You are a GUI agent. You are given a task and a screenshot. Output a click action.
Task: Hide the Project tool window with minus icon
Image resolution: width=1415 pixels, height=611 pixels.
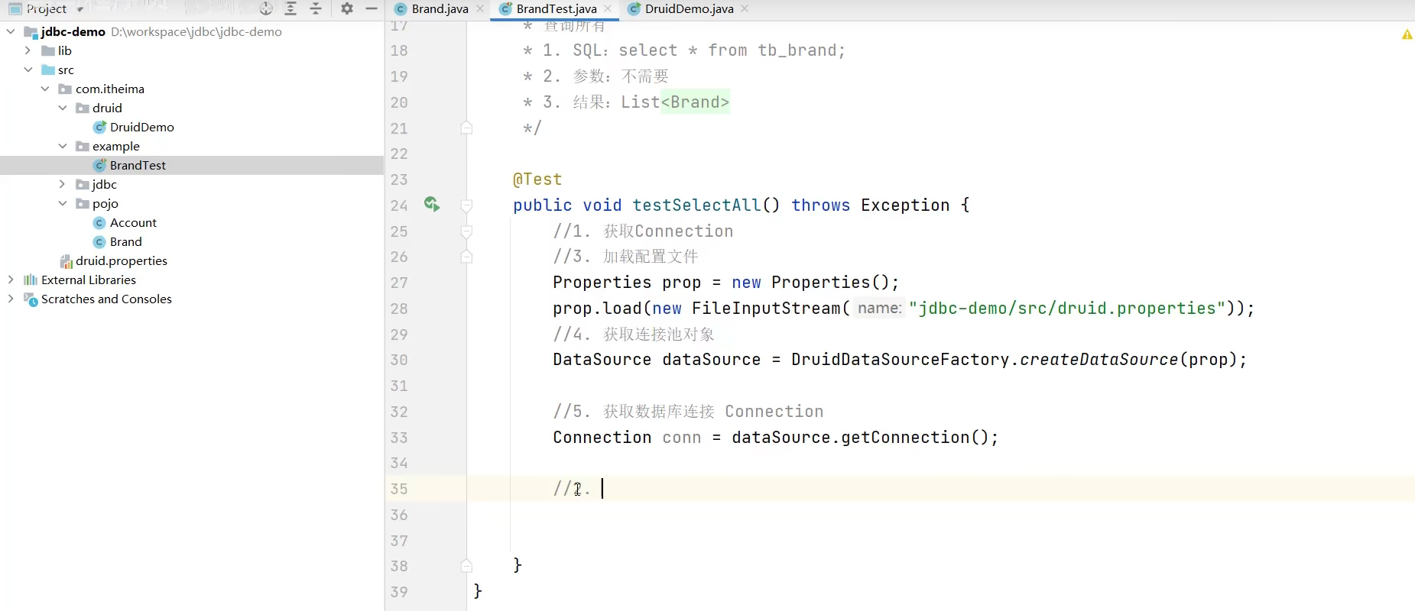pyautogui.click(x=372, y=8)
